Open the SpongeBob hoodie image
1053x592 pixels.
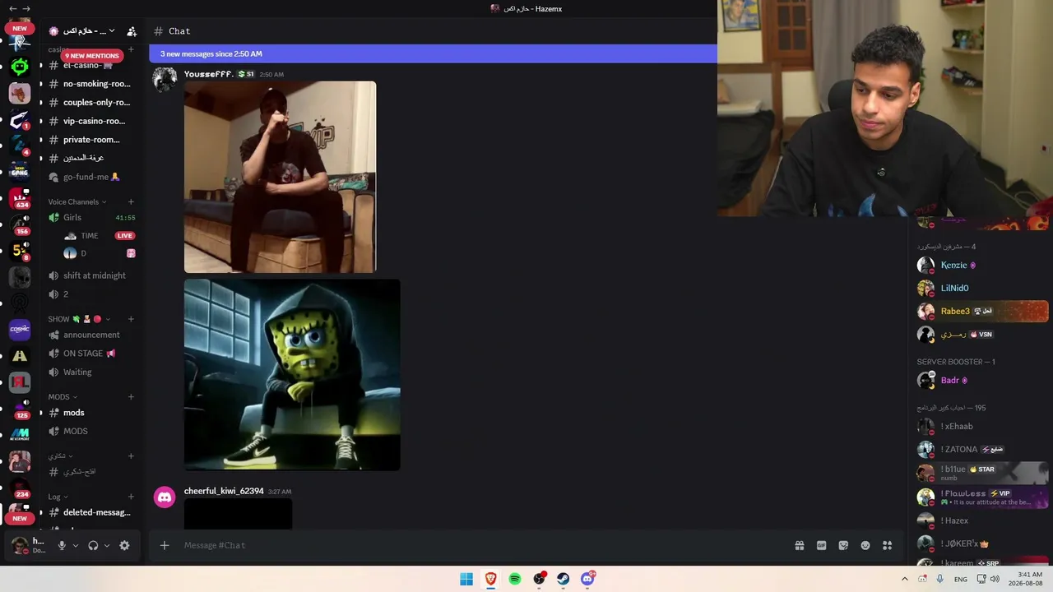click(x=292, y=375)
